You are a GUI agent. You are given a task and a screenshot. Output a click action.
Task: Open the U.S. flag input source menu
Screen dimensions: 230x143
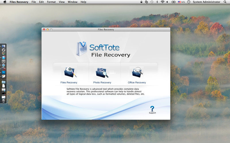click(181, 2)
